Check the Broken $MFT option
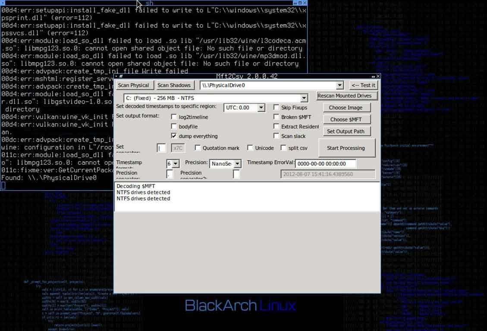 click(x=276, y=117)
